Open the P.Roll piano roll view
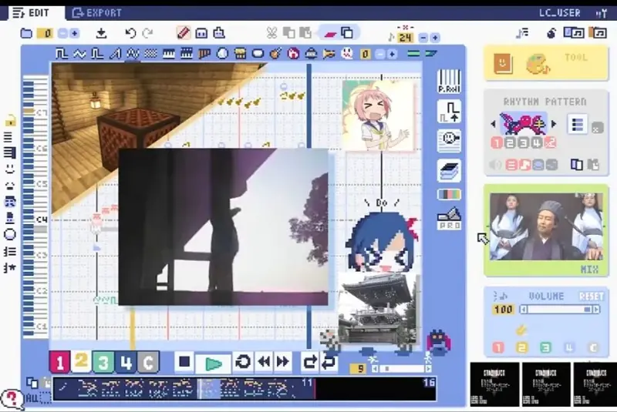This screenshot has height=412, width=617. (x=449, y=82)
